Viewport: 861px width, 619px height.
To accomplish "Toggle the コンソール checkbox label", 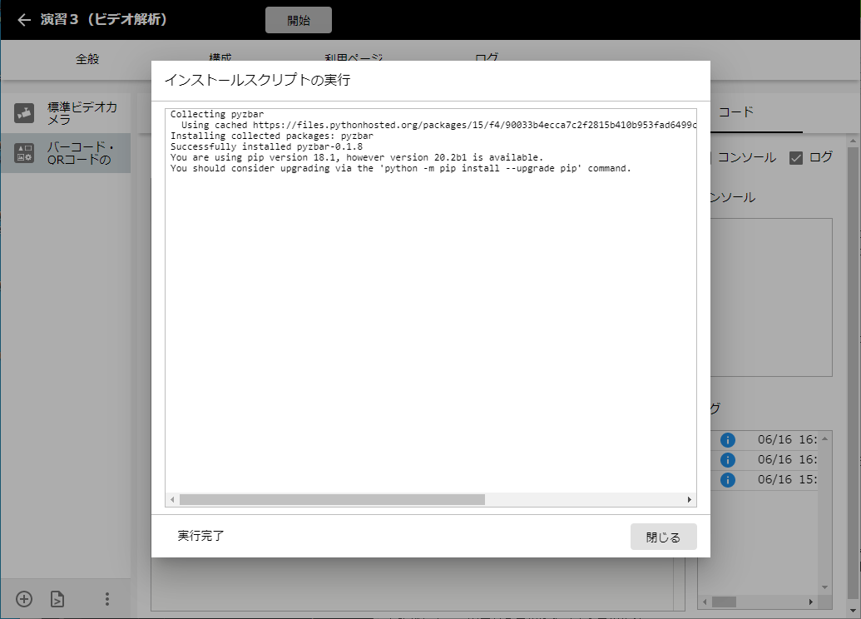I will (747, 157).
